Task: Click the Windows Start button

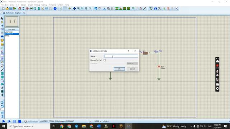Action: click(4, 126)
